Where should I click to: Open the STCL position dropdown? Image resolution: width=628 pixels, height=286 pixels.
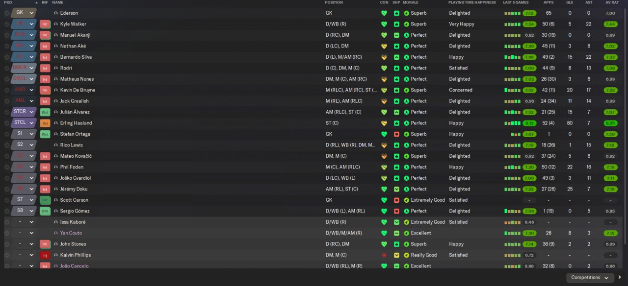click(24, 123)
